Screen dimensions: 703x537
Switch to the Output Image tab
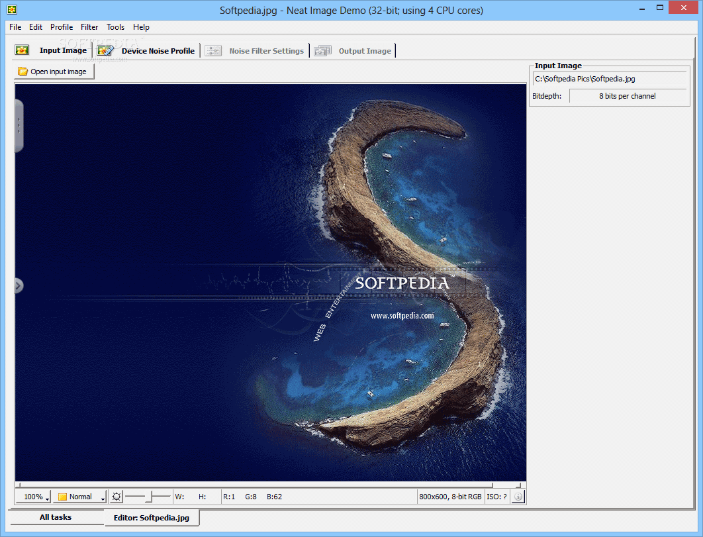click(x=353, y=51)
